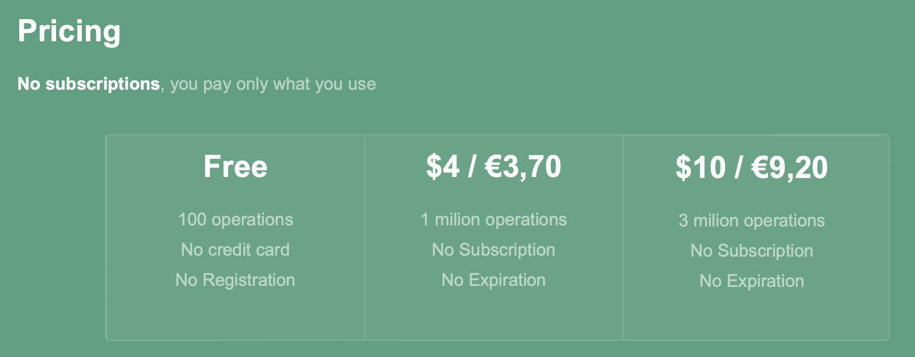
Task: Click 'No Expiration' in $4 plan
Action: (x=493, y=280)
